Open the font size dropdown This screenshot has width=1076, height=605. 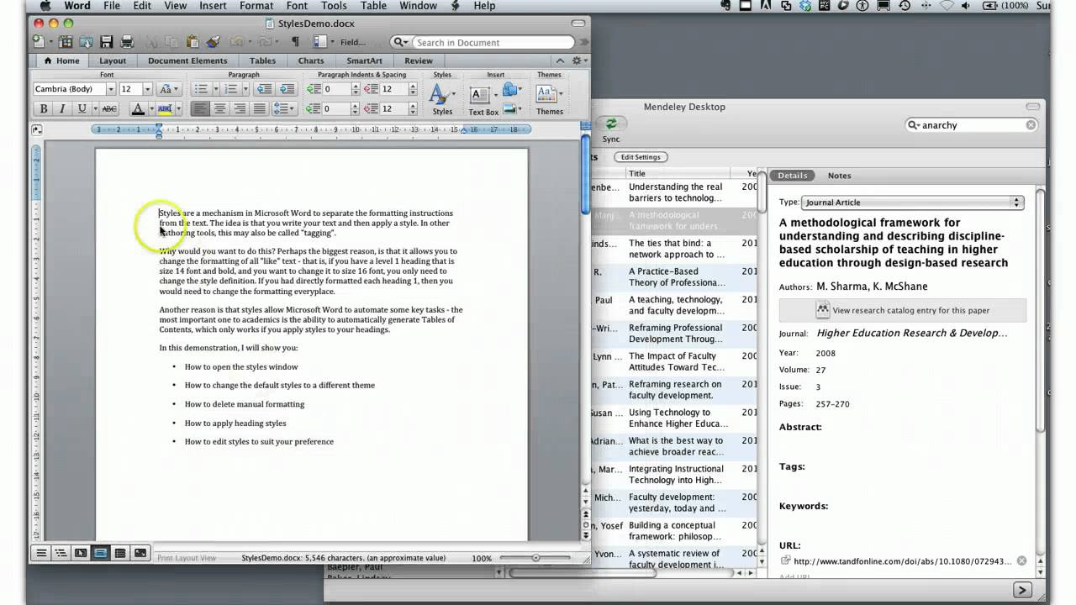147,89
